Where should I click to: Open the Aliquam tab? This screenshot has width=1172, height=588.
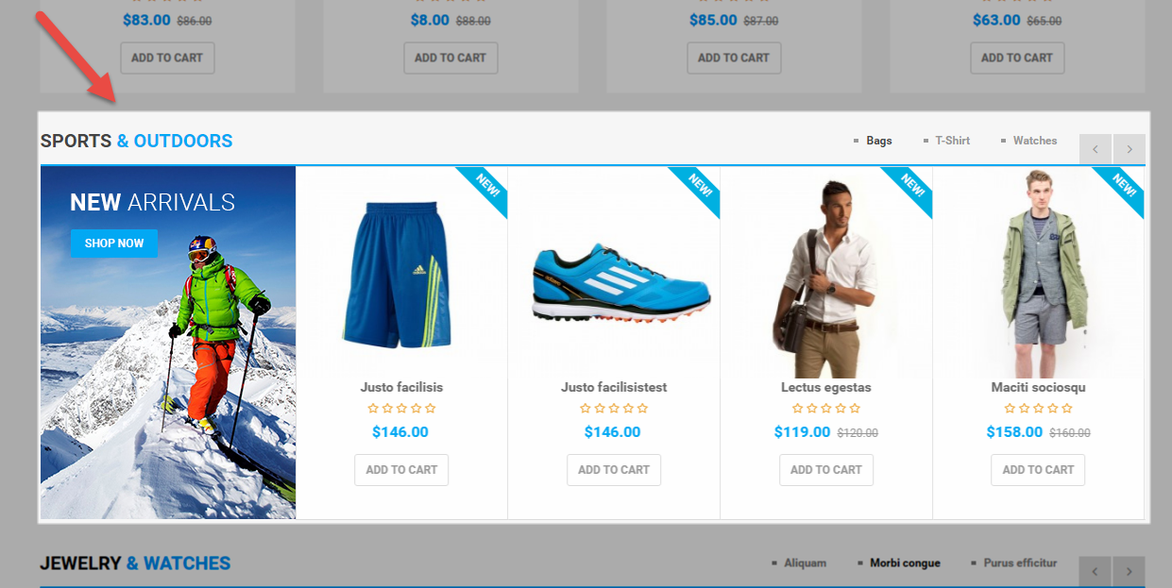pyautogui.click(x=805, y=563)
